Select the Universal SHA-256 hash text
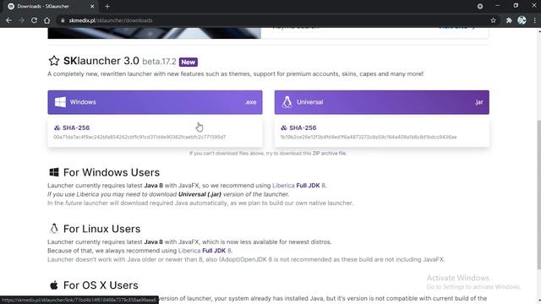Screen dimensions: 541x304 coord(369,137)
